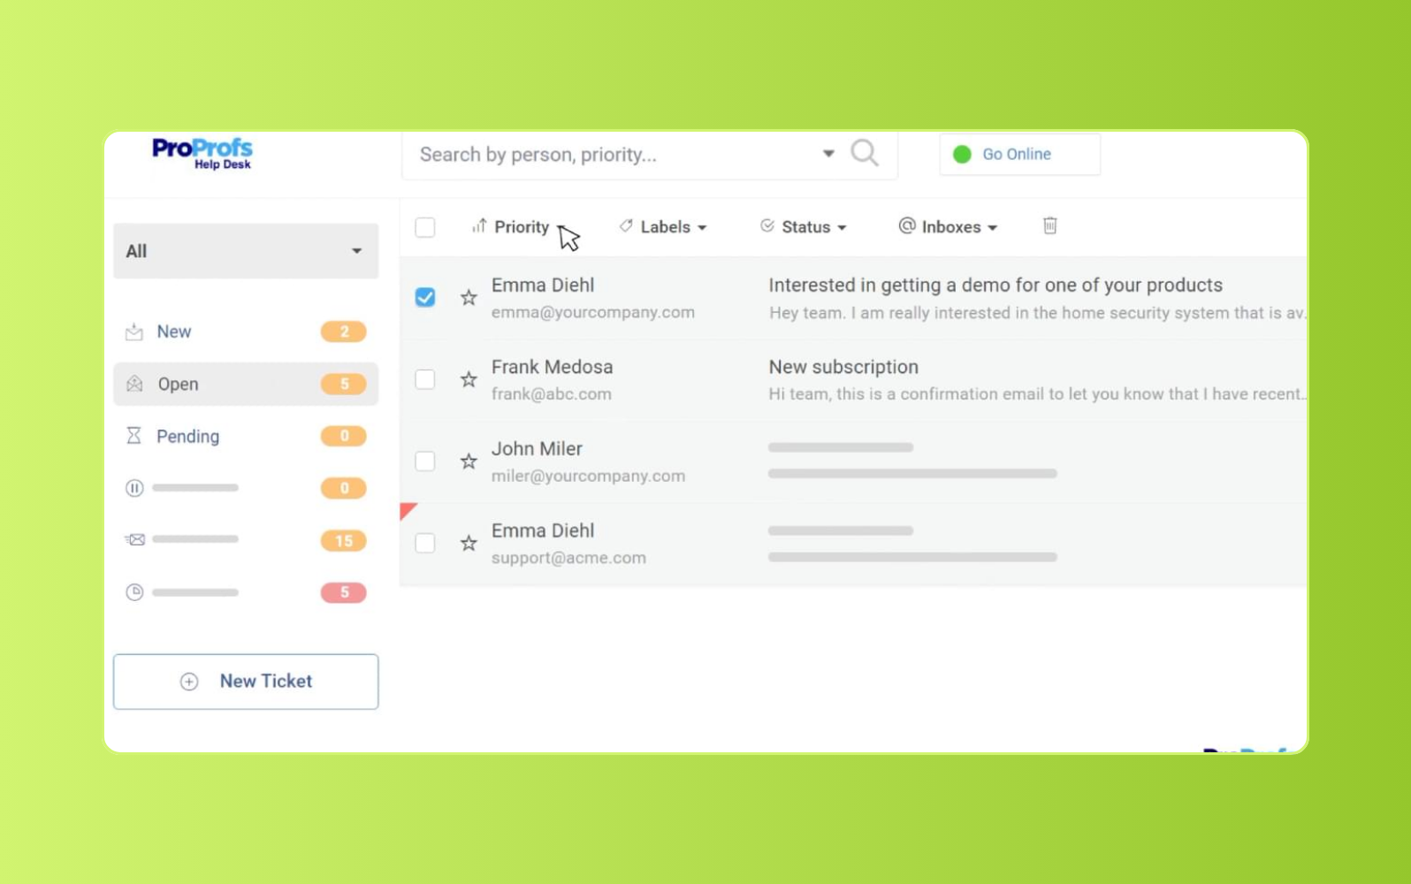
Task: Open 'Interested in getting a demo' subject
Action: tap(995, 286)
